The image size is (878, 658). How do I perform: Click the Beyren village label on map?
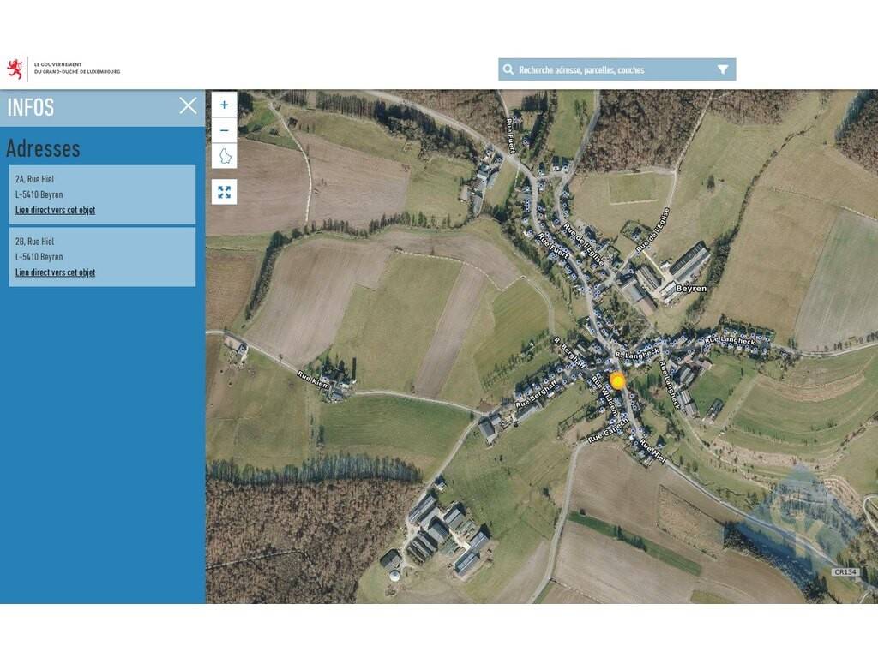pyautogui.click(x=691, y=289)
